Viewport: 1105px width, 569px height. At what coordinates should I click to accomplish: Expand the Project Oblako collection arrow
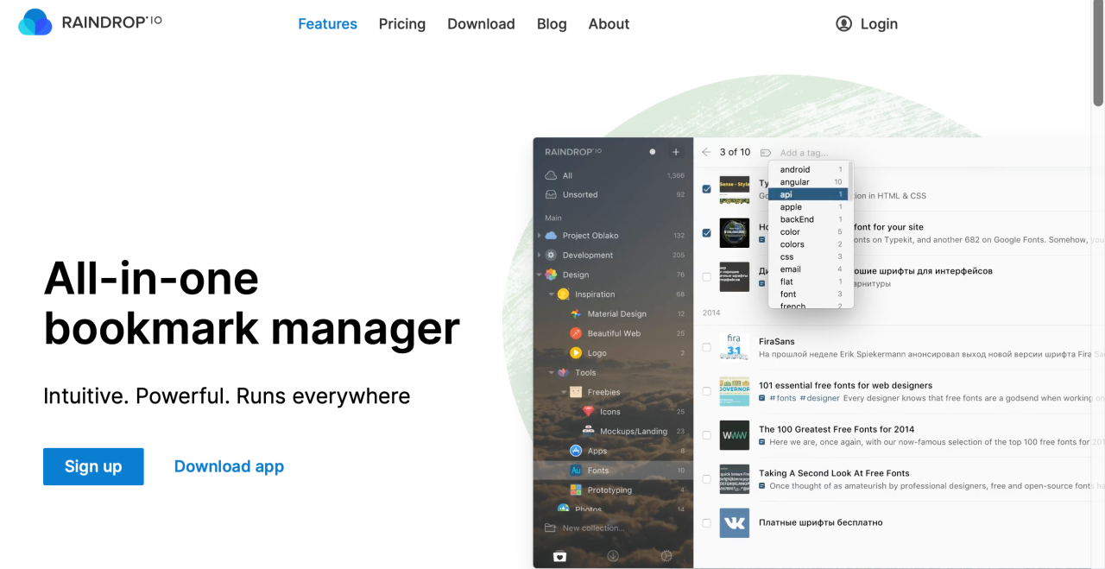click(x=540, y=236)
